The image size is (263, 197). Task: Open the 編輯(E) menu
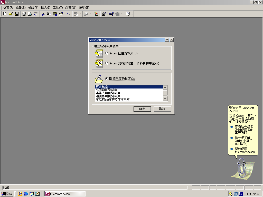pyautogui.click(x=21, y=8)
